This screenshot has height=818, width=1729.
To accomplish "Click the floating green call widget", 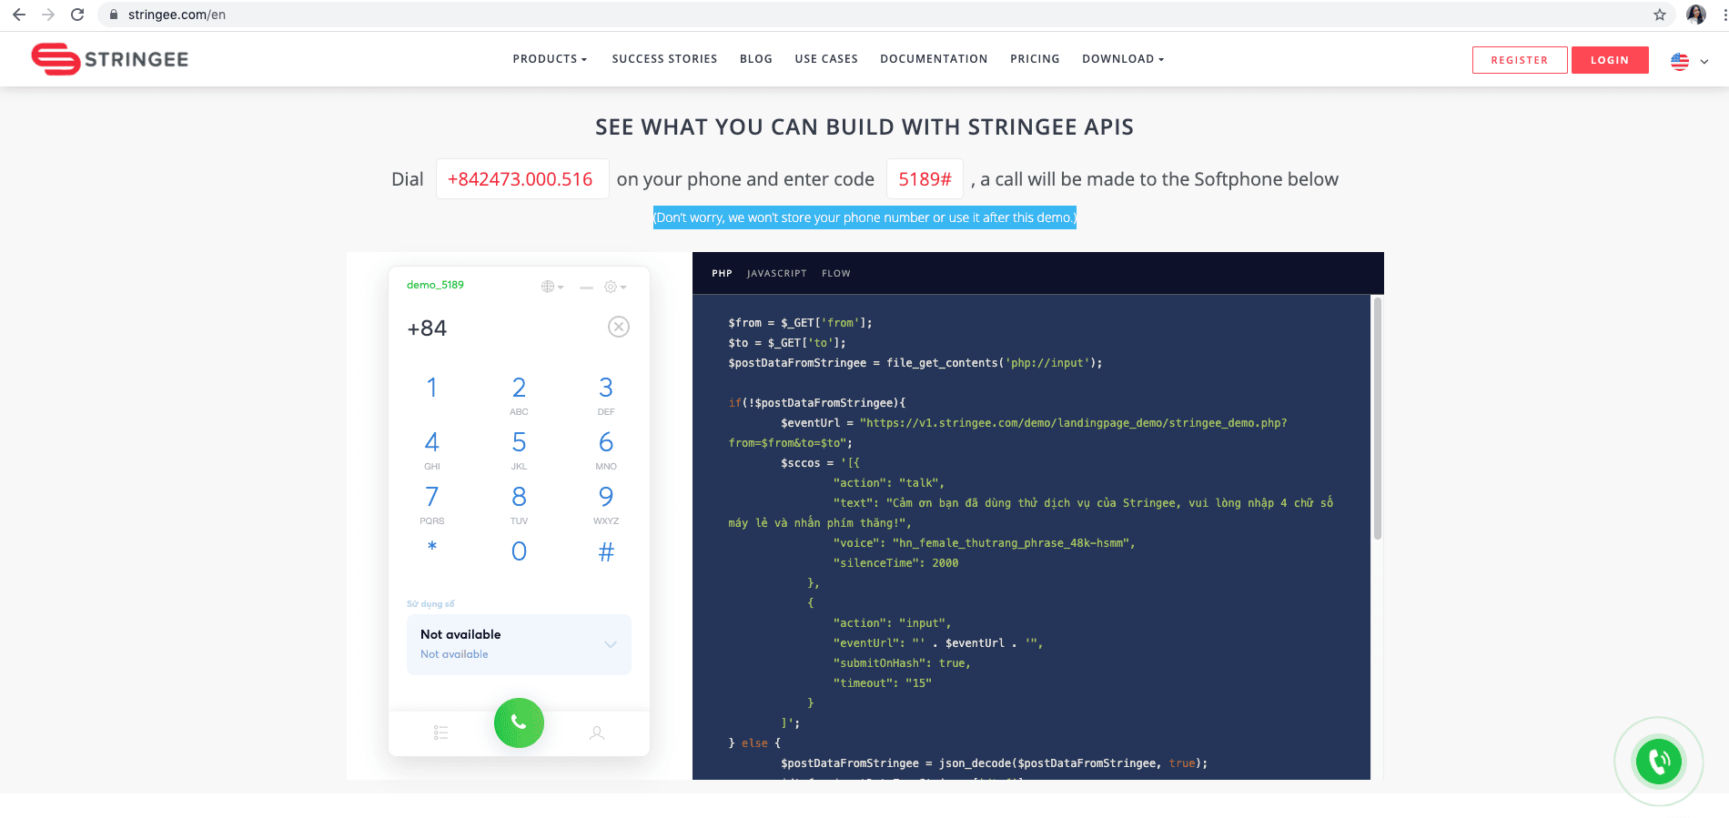I will [x=1658, y=762].
